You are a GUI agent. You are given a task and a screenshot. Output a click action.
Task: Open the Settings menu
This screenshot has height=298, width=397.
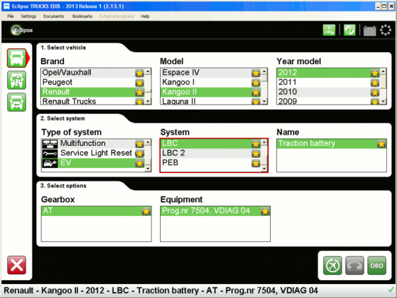pyautogui.click(x=28, y=16)
